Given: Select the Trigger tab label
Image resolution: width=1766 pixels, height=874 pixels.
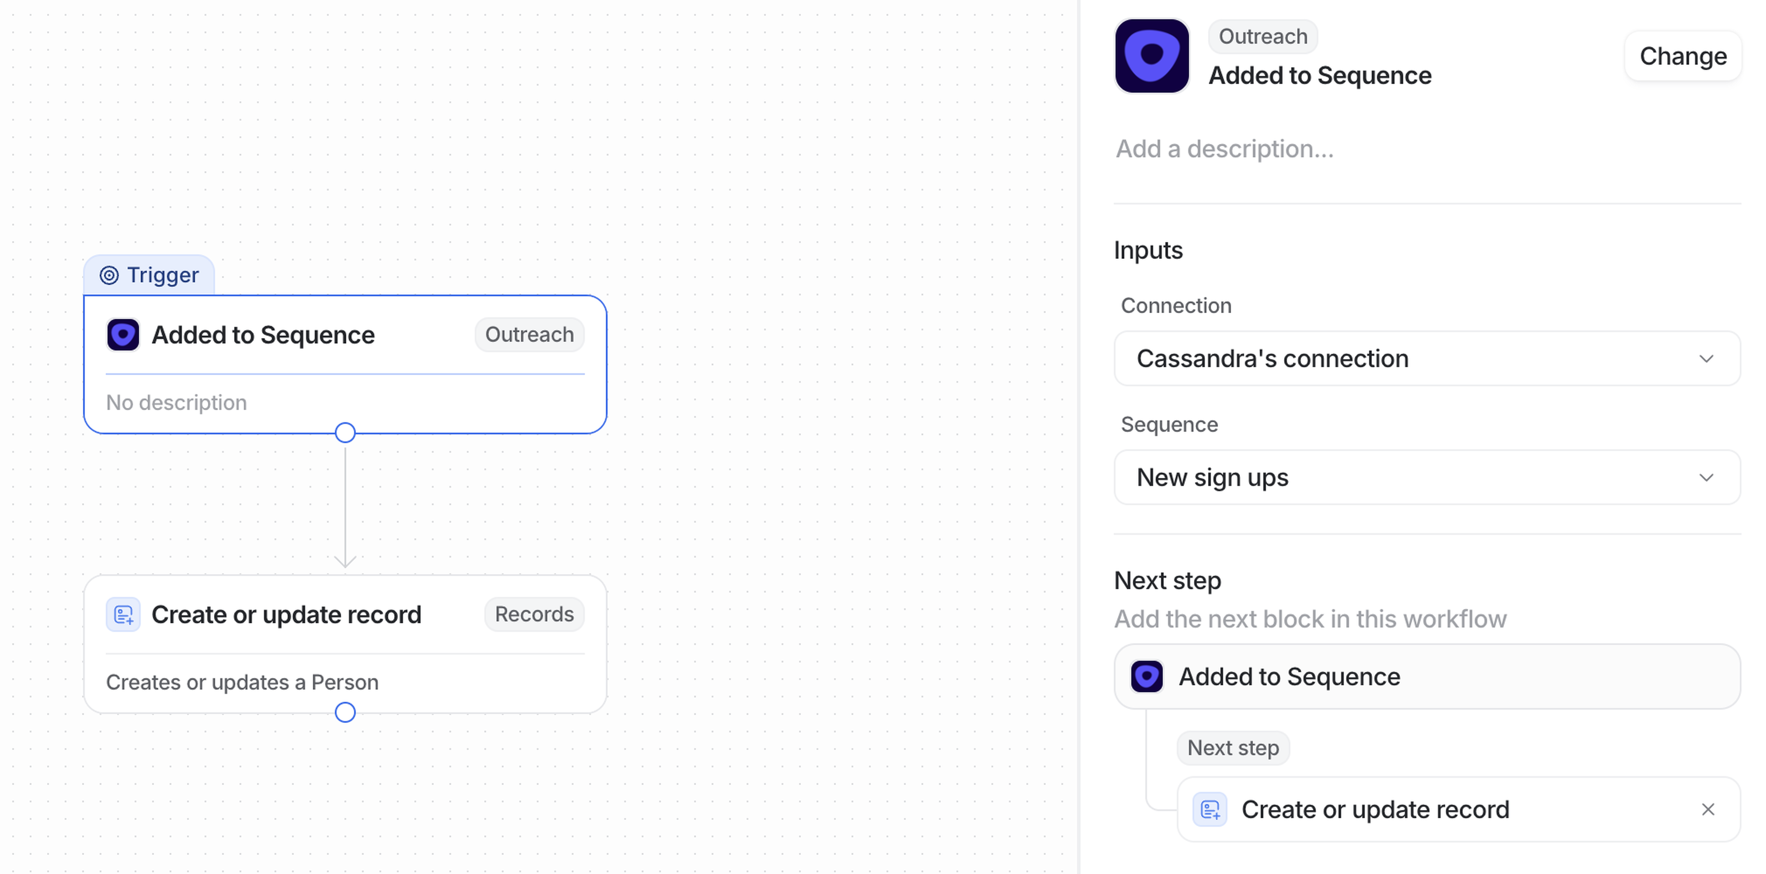Looking at the screenshot, I should point(162,275).
